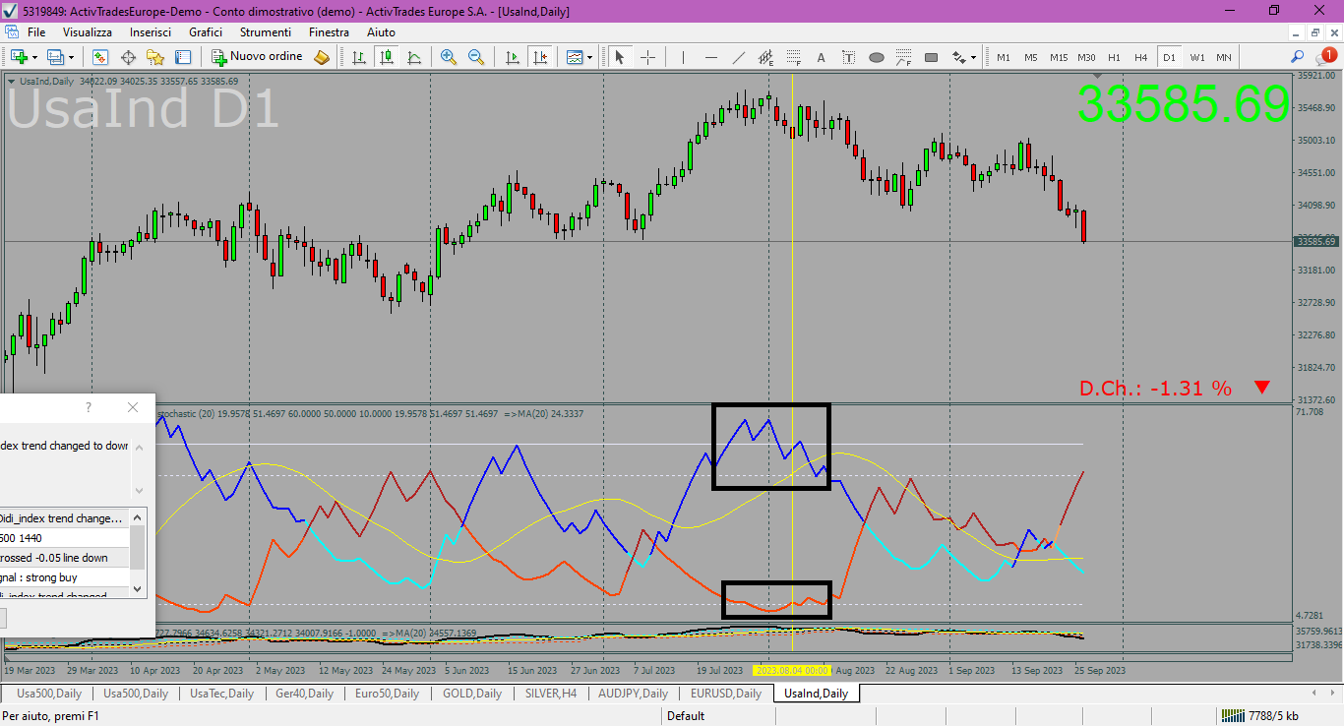Select the Fibonacci arcs tool

pyautogui.click(x=903, y=57)
